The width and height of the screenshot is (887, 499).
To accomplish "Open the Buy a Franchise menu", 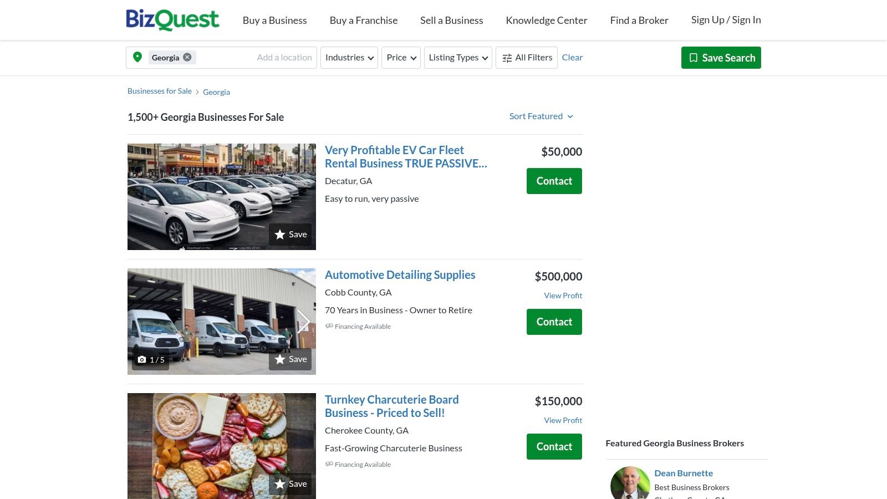I will (363, 20).
